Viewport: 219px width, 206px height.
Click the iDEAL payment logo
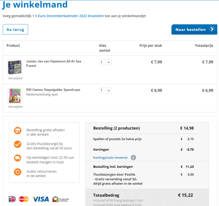12,199
